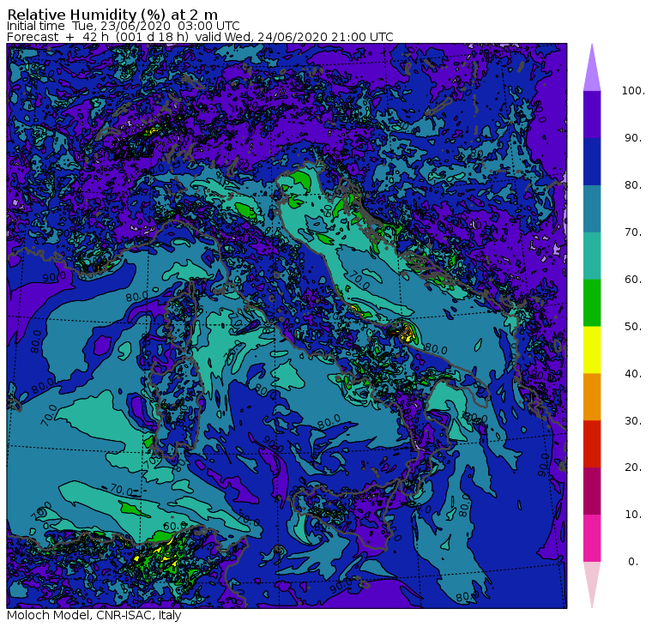Click the '20.' legend value label
The width and height of the screenshot is (652, 627).
(x=633, y=467)
